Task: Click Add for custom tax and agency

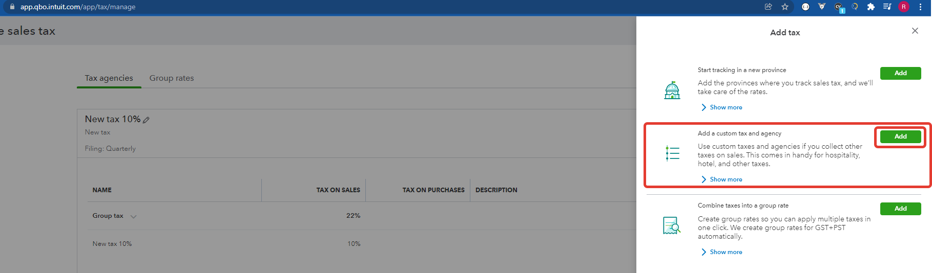Action: pyautogui.click(x=900, y=136)
